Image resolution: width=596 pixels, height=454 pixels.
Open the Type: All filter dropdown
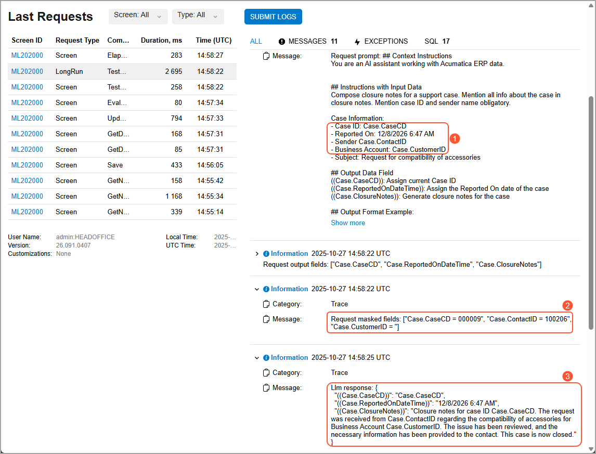[x=198, y=16]
